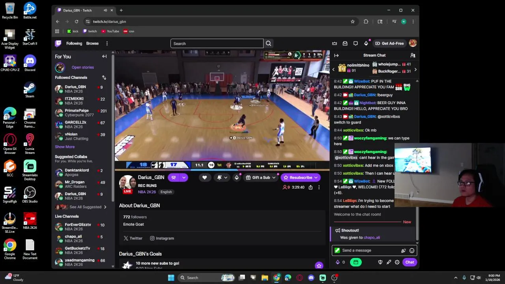Open user profile avatar menu
The image size is (505, 284).
[413, 43]
